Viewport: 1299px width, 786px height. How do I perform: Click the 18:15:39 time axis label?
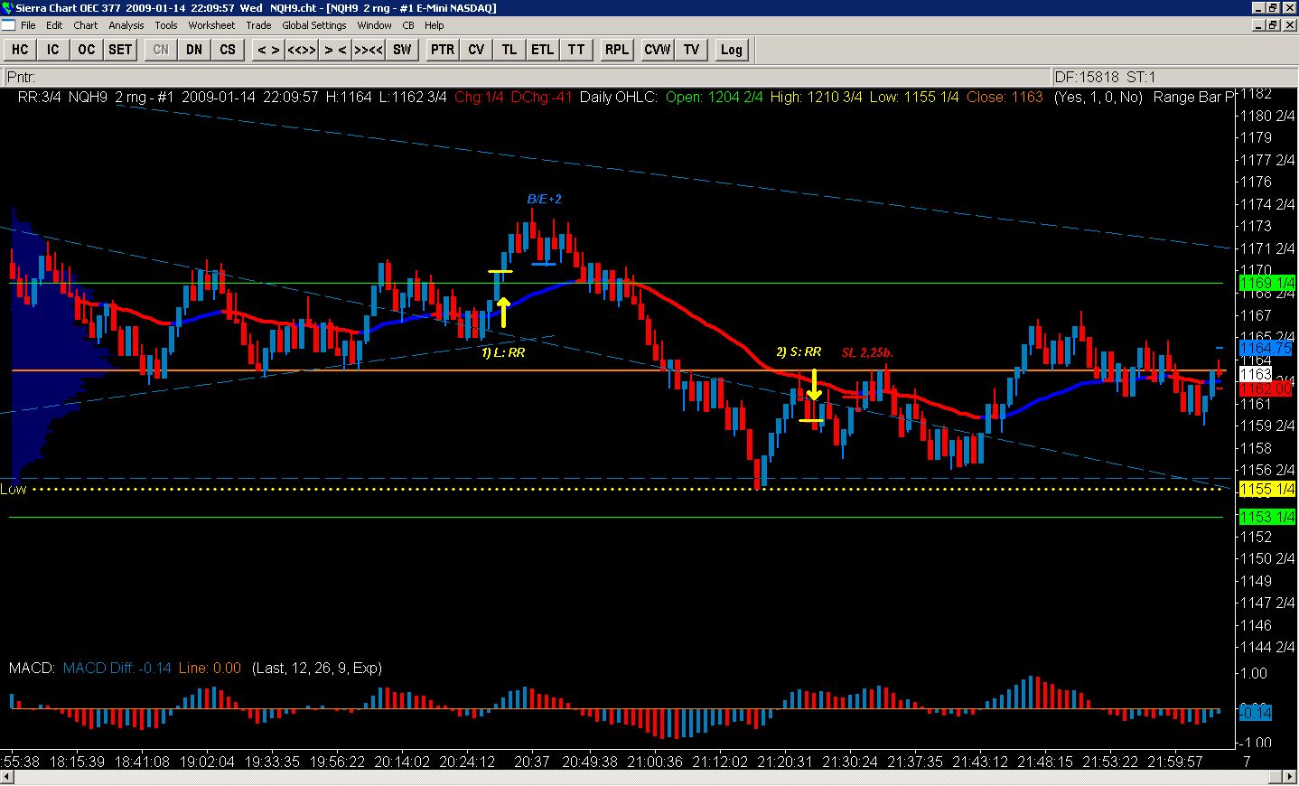77,762
